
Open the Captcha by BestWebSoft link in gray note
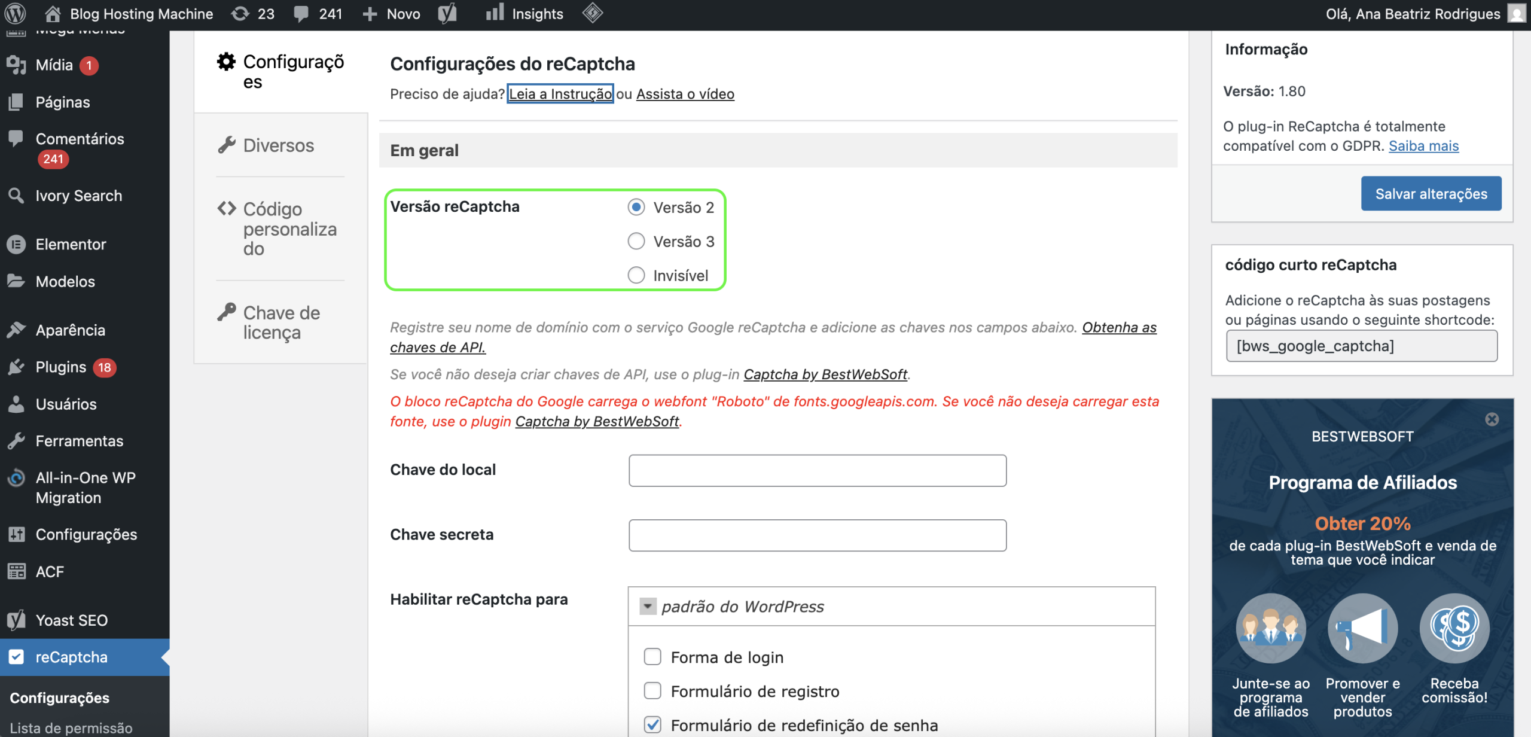(x=825, y=374)
